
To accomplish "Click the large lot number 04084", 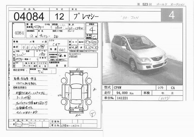I will tap(29, 16).
